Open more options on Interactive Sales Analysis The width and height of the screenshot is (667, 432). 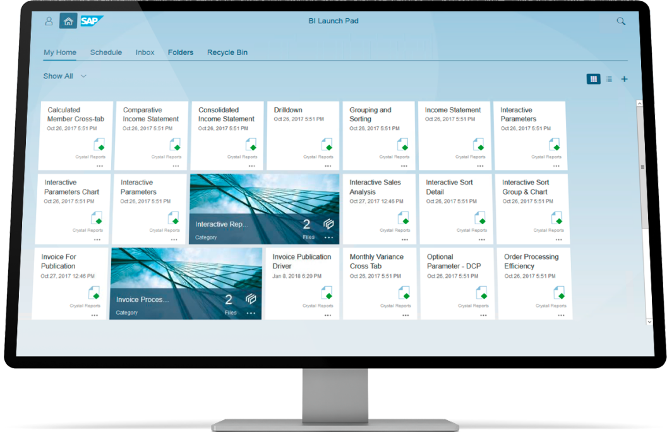point(405,240)
